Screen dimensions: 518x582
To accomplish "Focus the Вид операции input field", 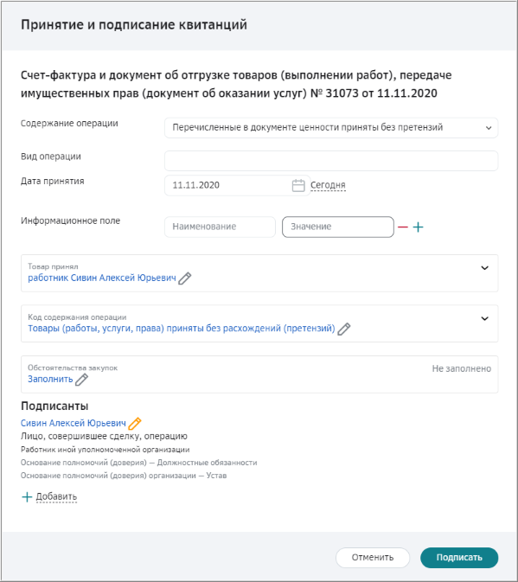I will tap(331, 161).
